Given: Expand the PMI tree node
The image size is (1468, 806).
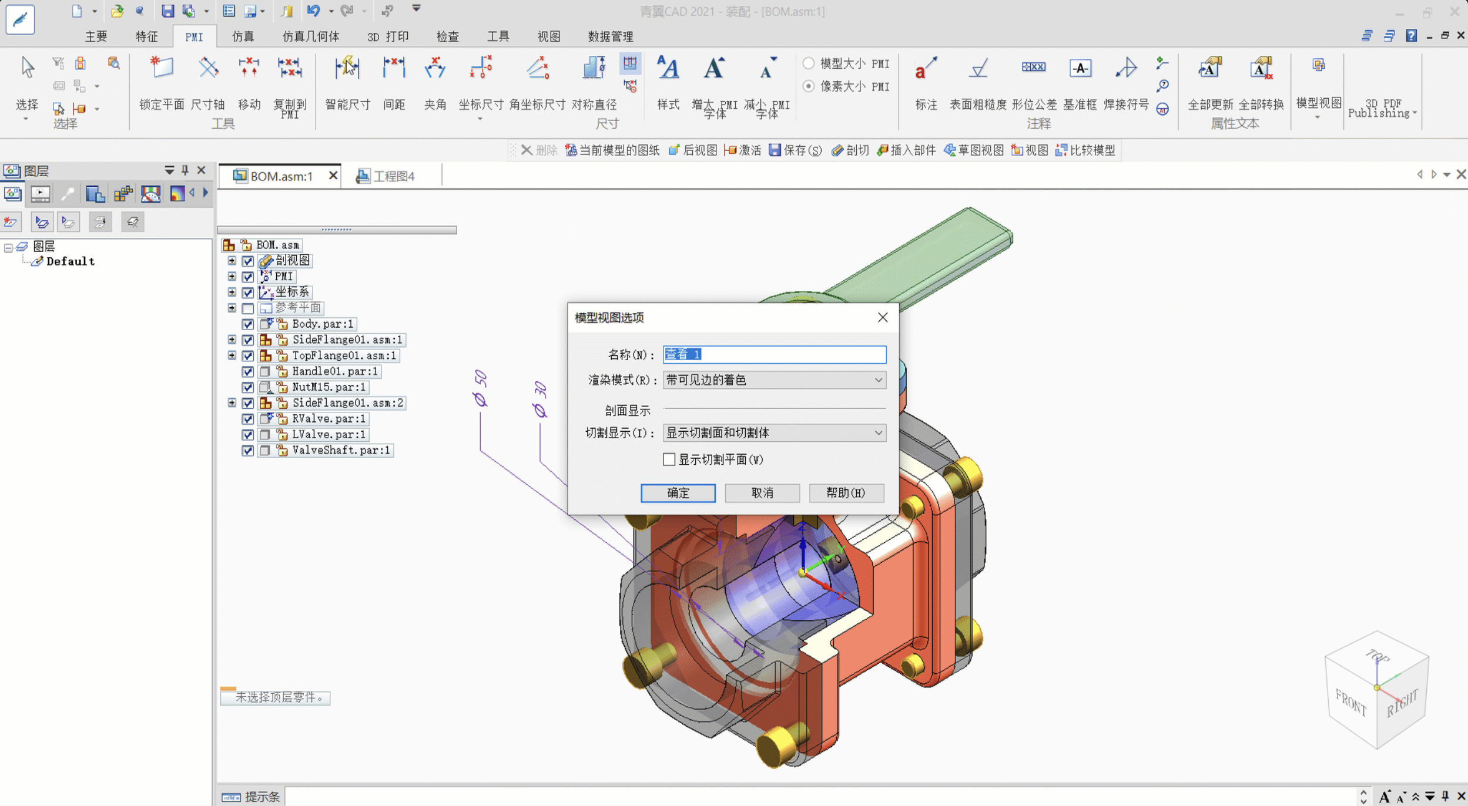Looking at the screenshot, I should (232, 276).
